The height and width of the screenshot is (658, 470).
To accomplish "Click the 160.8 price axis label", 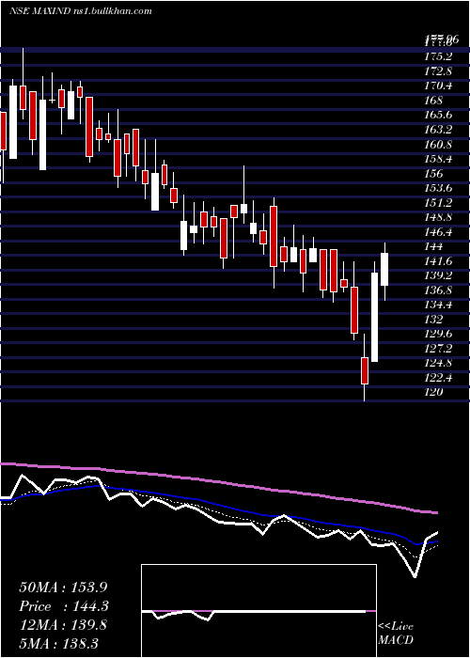I will tap(438, 145).
